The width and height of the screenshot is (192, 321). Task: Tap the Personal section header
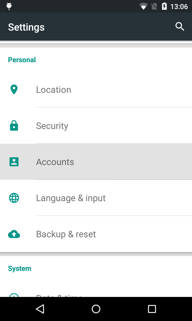(22, 60)
